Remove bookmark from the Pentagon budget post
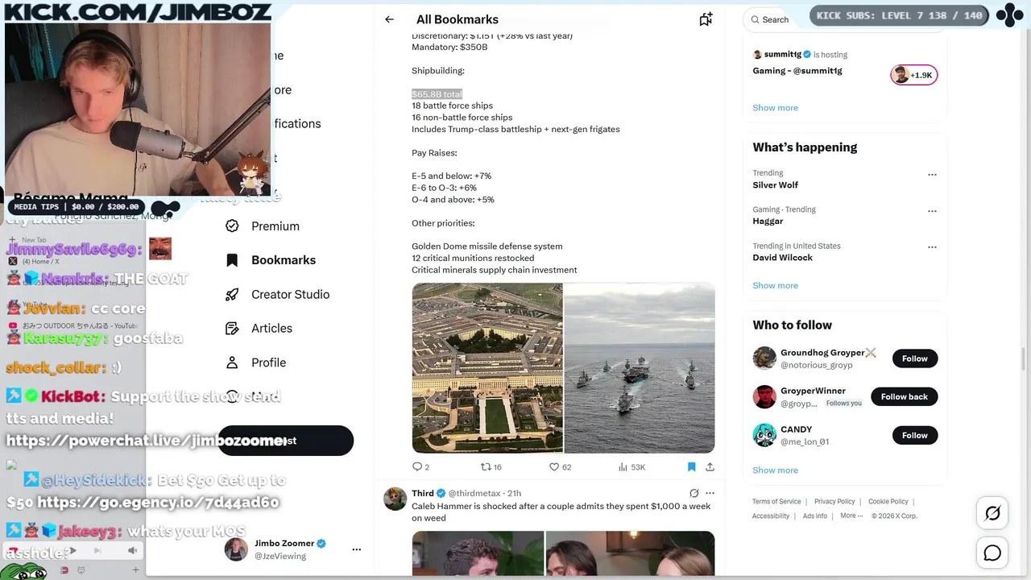1031x580 pixels. coord(691,466)
